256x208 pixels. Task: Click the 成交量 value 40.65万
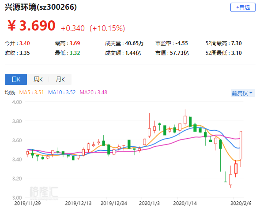pyautogui.click(x=134, y=43)
